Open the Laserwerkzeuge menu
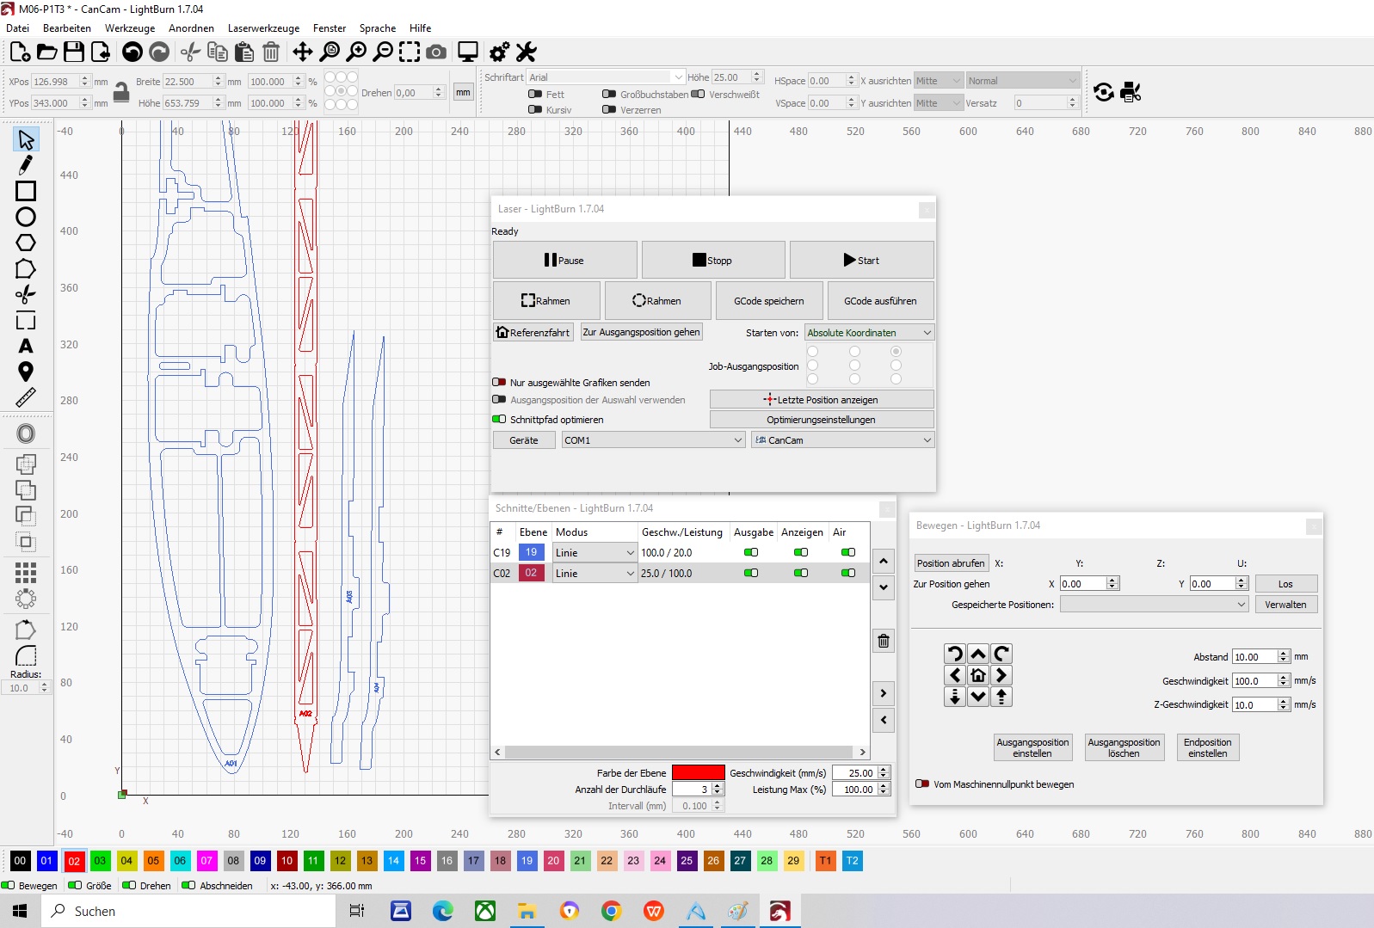1374x928 pixels. pyautogui.click(x=263, y=28)
